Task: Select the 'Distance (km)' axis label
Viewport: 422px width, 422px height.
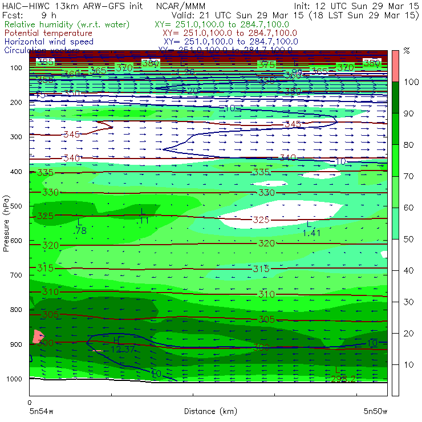Action: click(210, 411)
